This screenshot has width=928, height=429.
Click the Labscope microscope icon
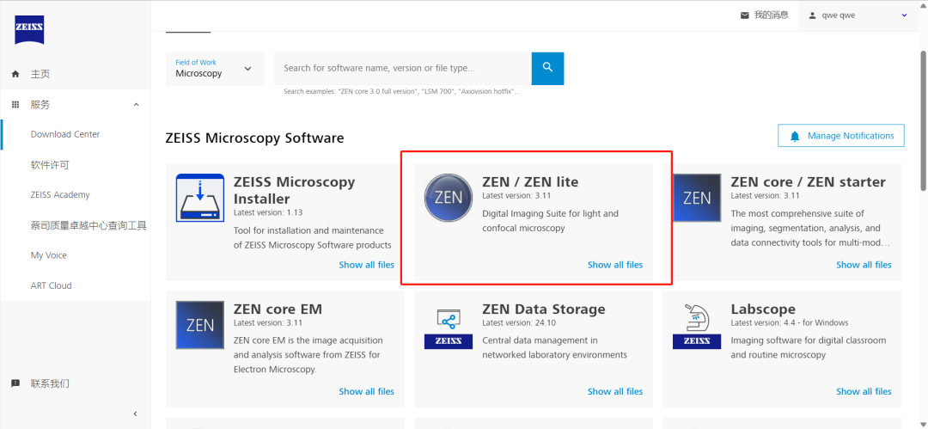(x=697, y=325)
